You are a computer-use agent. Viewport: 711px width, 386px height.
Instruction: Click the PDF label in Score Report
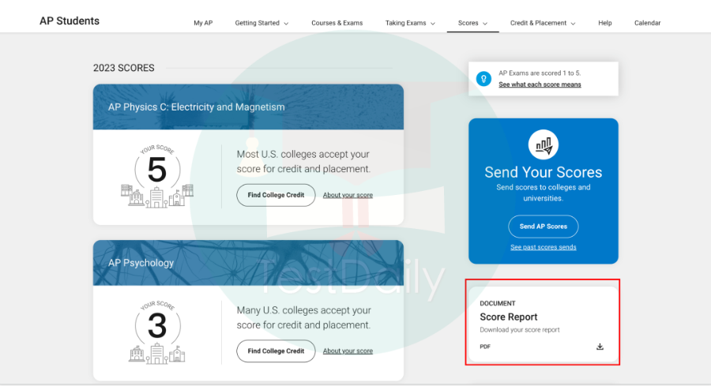pyautogui.click(x=485, y=347)
